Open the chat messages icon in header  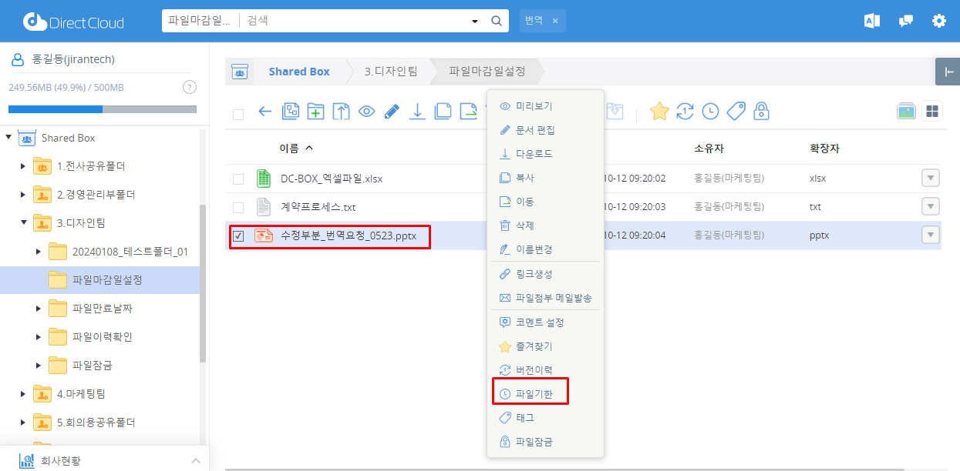(906, 22)
